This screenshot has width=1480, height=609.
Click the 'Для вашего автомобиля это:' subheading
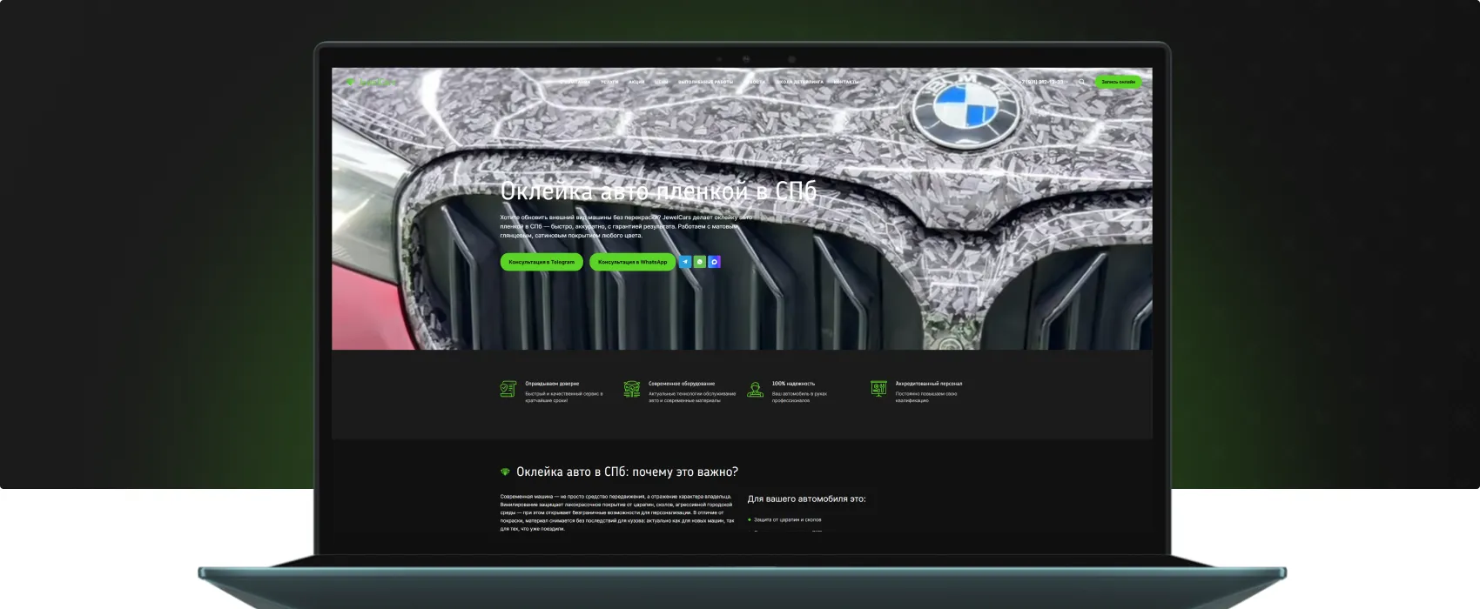(806, 499)
